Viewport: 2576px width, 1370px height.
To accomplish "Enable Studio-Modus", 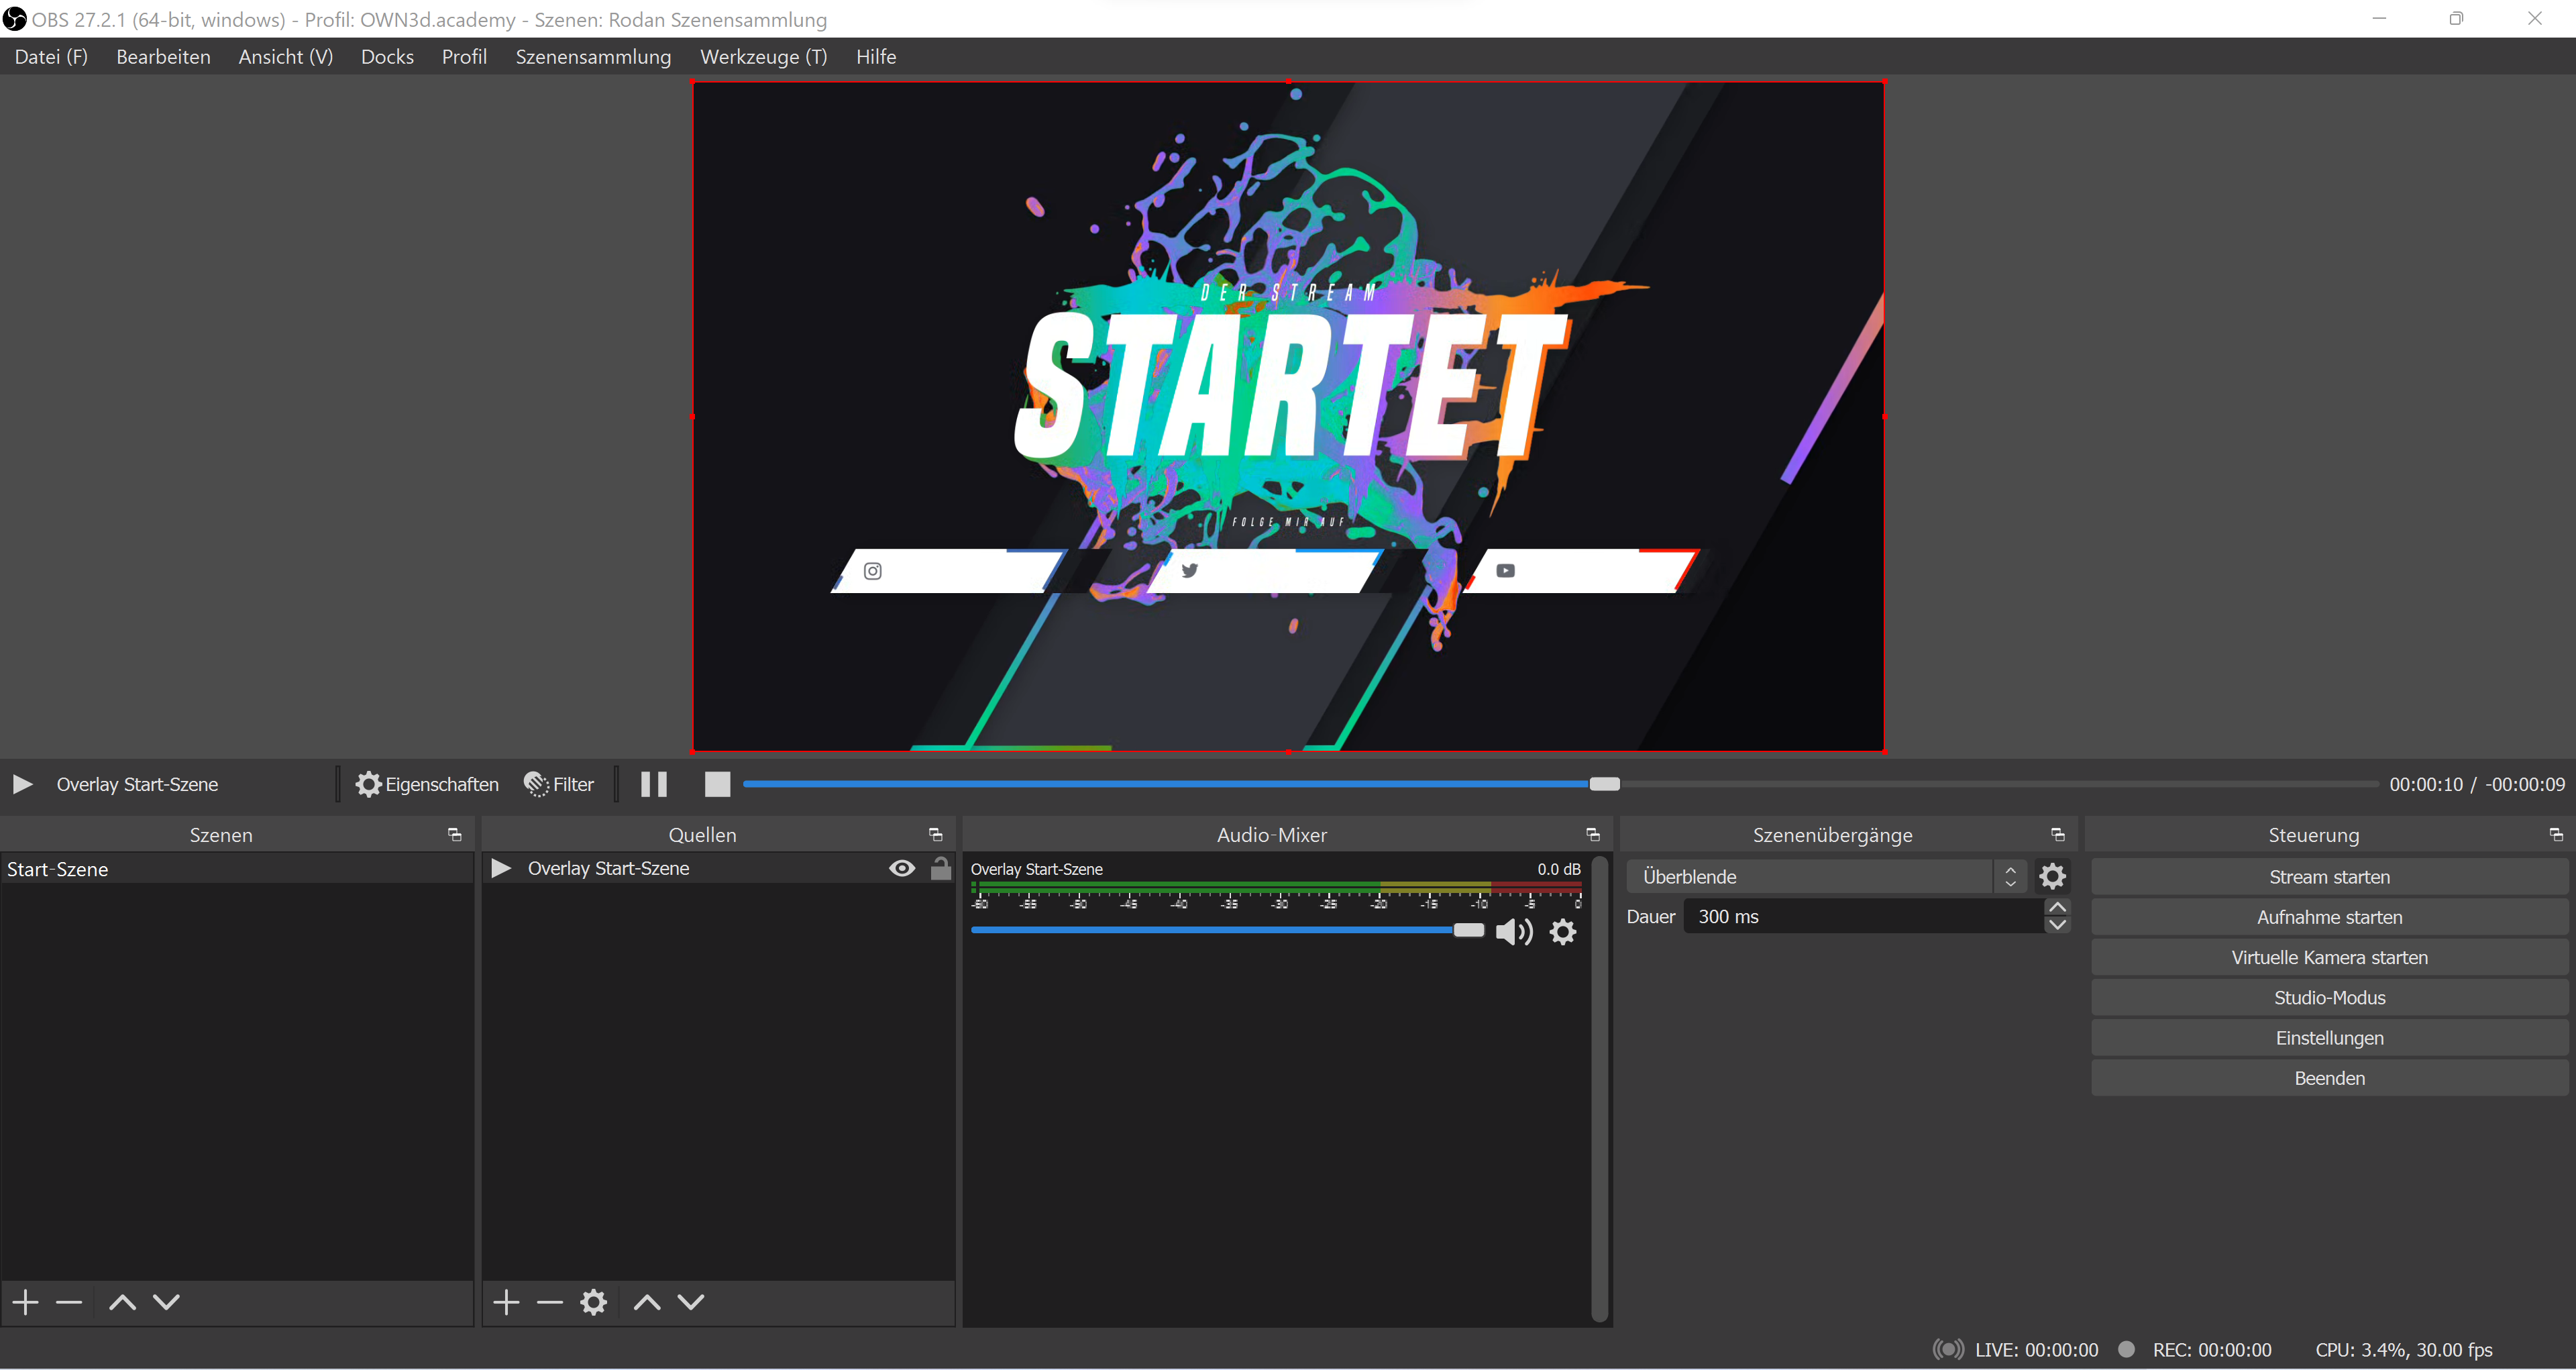I will tap(2328, 997).
